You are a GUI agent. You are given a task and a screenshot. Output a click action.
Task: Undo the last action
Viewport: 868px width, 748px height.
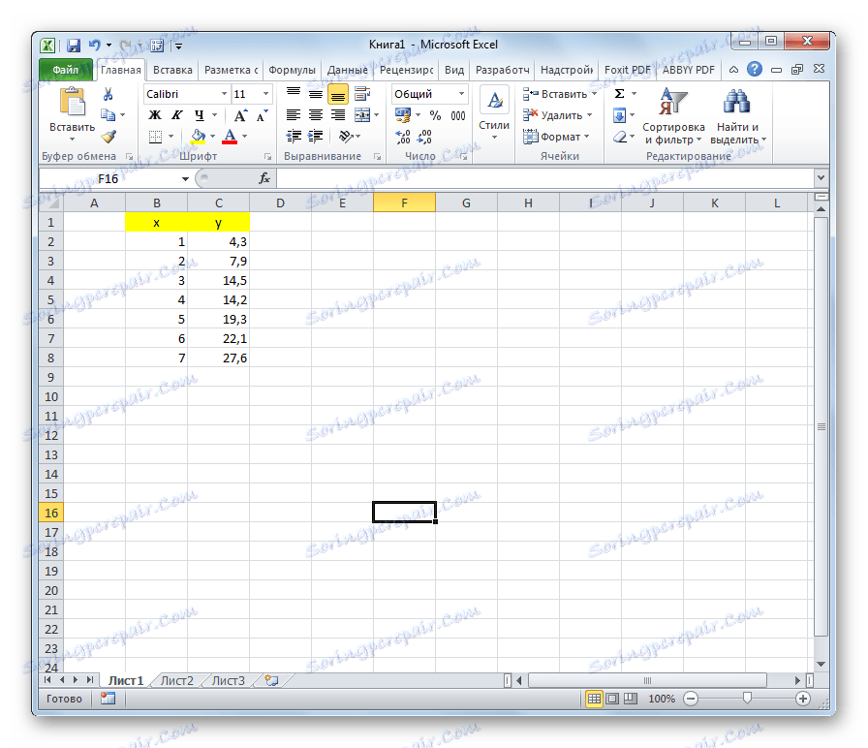click(95, 46)
